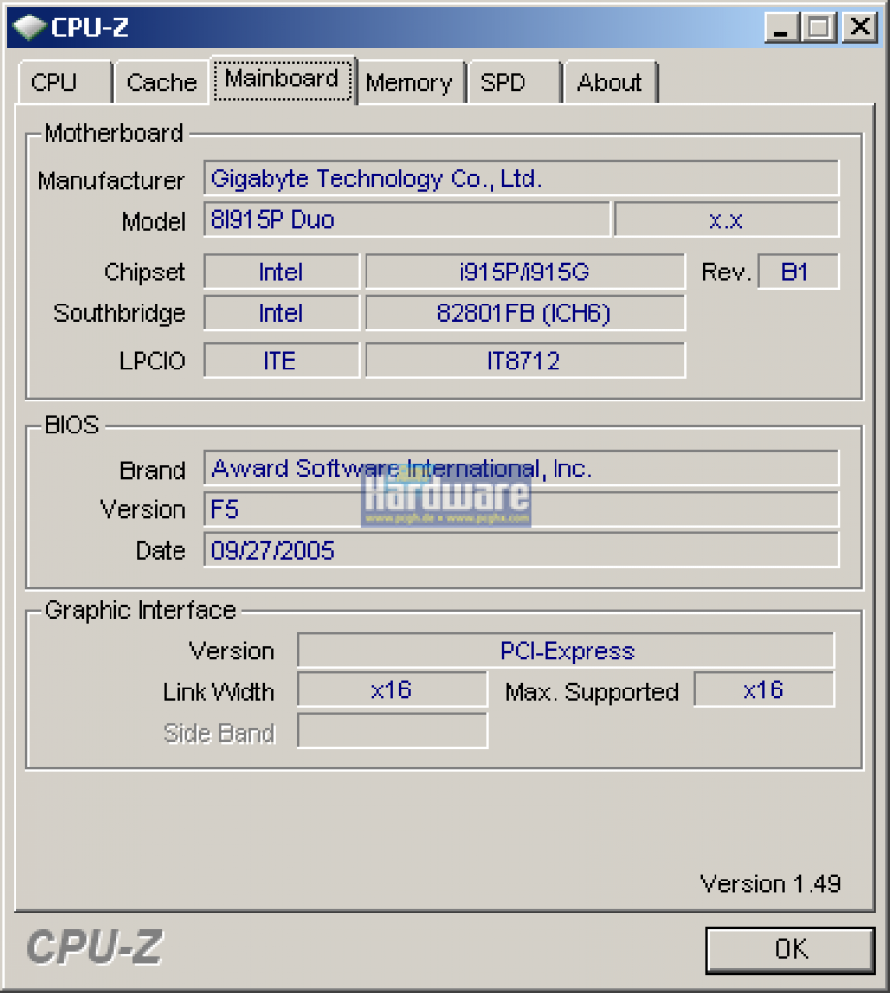Click the OK button
Screen dimensions: 890x993
point(790,949)
